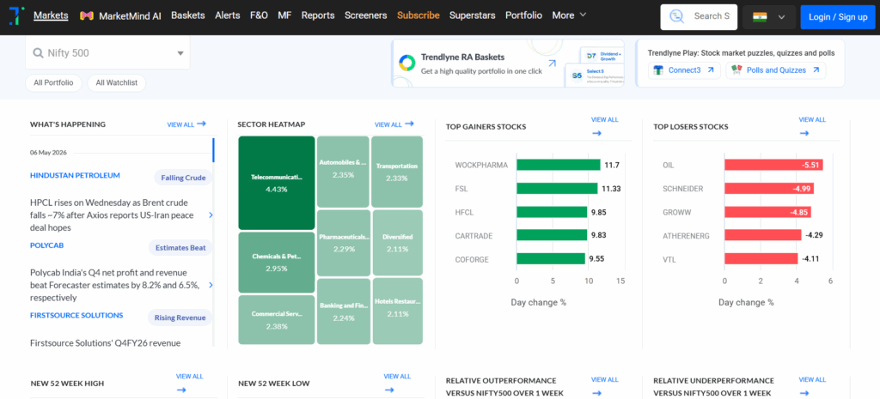Click the arrow under Top Losers View All
Viewport: 880px width, 399px height.
coord(804,133)
